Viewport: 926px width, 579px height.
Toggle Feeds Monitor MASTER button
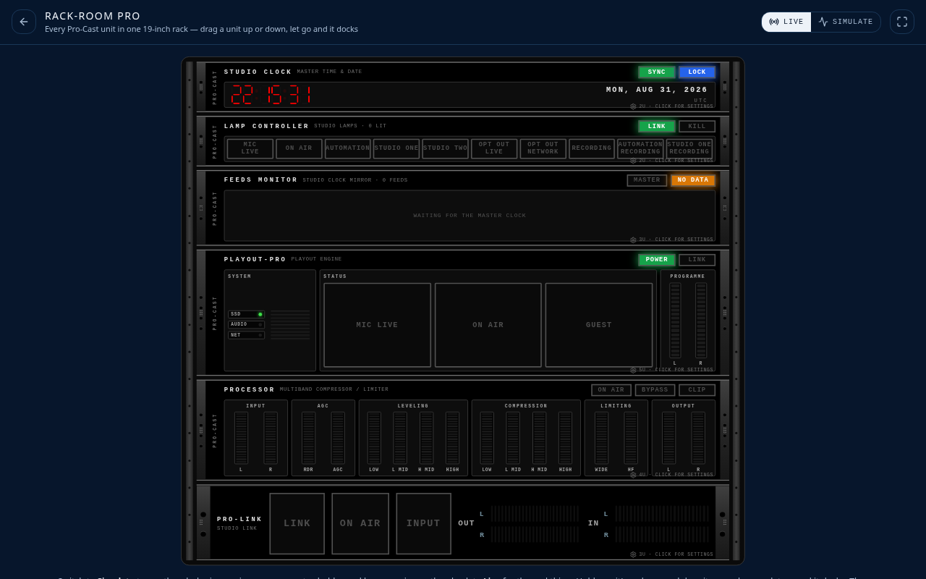pyautogui.click(x=647, y=180)
